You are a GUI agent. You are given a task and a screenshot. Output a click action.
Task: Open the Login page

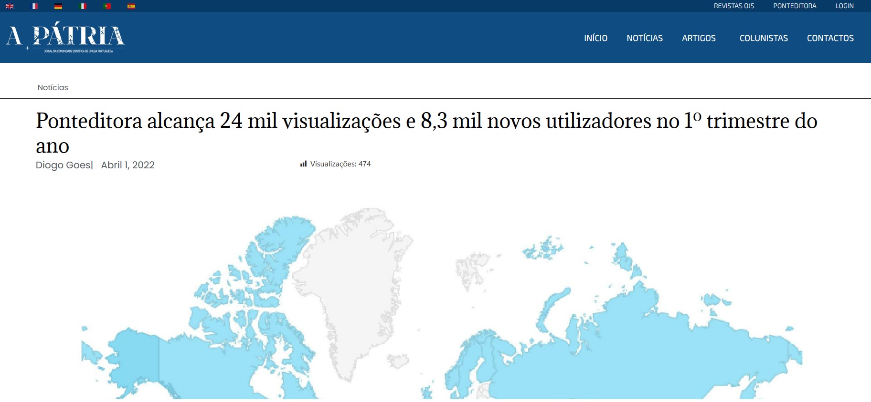coord(844,6)
